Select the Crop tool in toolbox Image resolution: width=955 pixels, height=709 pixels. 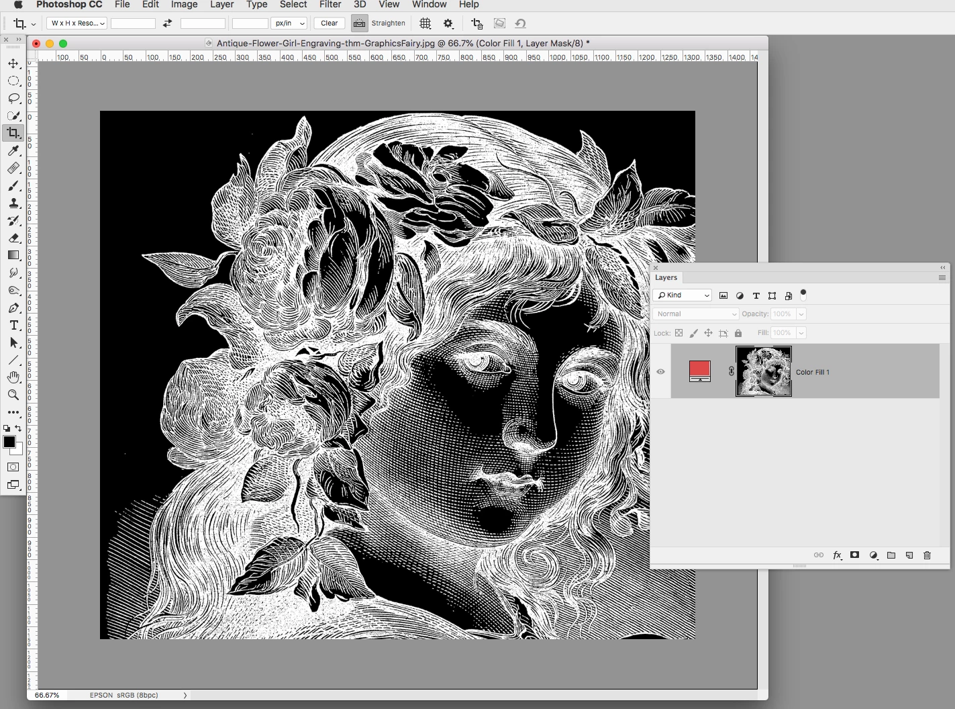tap(13, 133)
